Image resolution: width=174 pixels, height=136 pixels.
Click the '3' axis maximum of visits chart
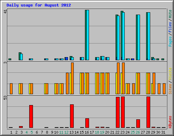[x=5, y=63]
